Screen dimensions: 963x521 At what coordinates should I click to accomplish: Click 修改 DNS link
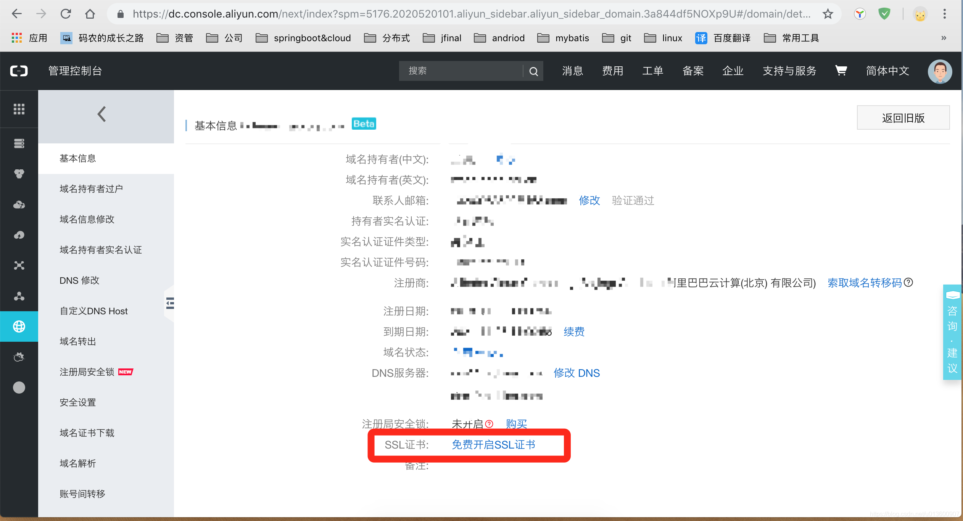tap(577, 373)
